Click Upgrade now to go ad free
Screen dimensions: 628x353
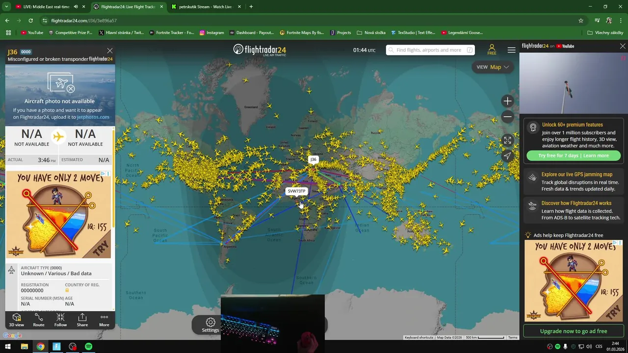pyautogui.click(x=574, y=331)
